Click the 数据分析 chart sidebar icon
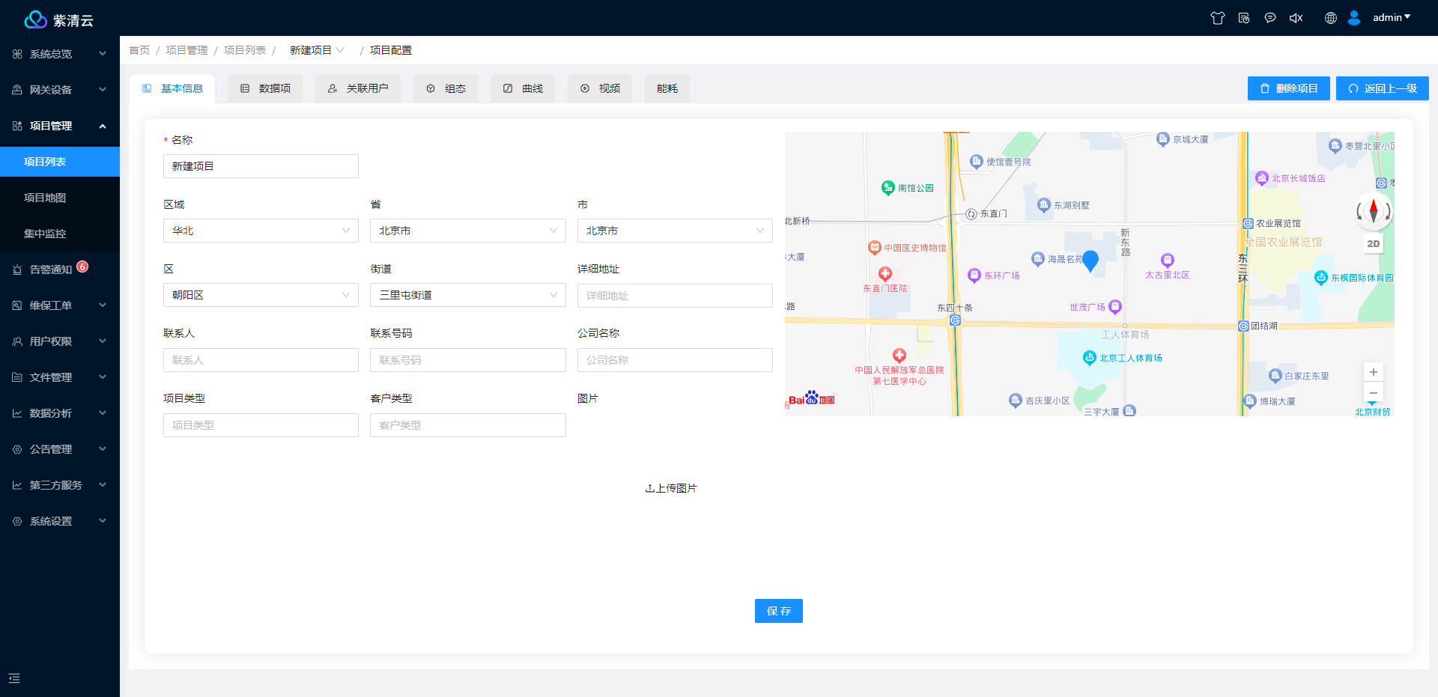 [17, 413]
